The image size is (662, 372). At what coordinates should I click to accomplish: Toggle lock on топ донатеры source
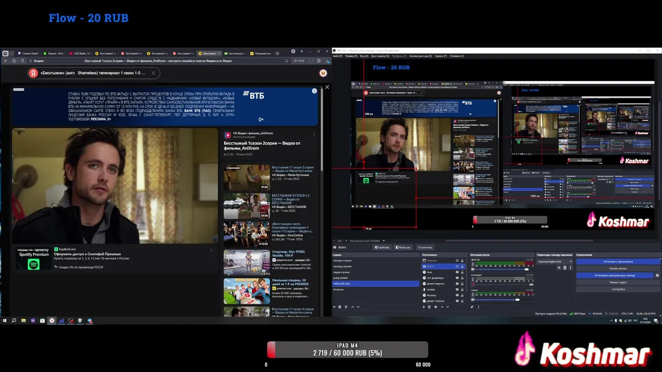click(462, 278)
